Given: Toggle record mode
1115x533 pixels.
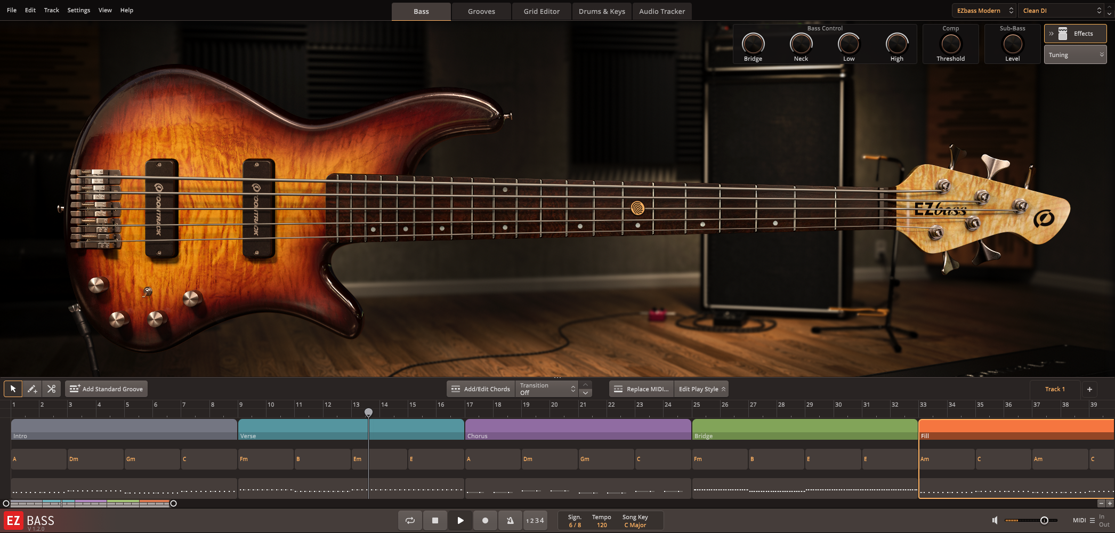Looking at the screenshot, I should (x=485, y=520).
